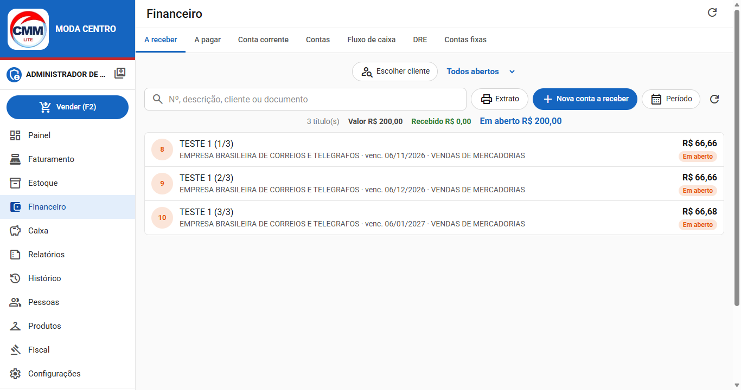Image resolution: width=741 pixels, height=390 pixels.
Task: Open the TESTE 1 (3/3) title row
Action: [x=434, y=218]
